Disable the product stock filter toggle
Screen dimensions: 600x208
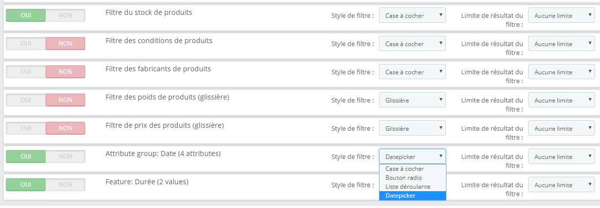coord(65,15)
